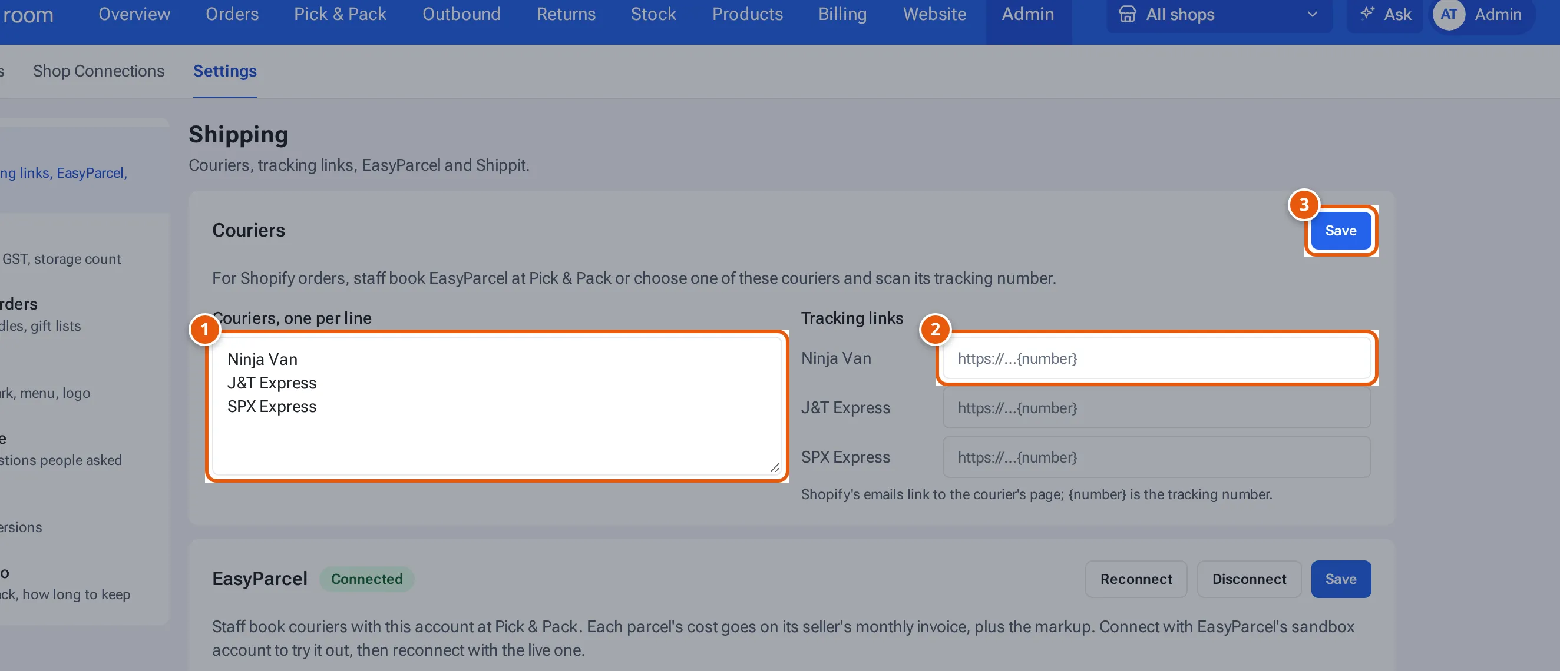Open the Stock menu item

click(x=653, y=14)
